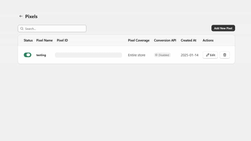Click the Pixel Coverage column header
Screen dimensions: 251x141
click(x=139, y=40)
